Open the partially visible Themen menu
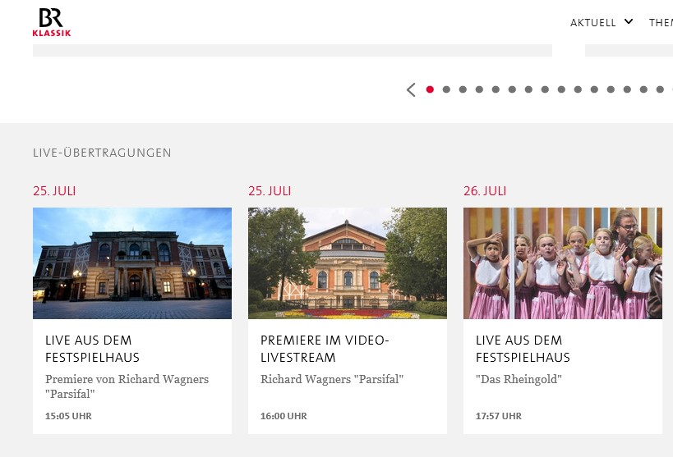 pyautogui.click(x=661, y=23)
